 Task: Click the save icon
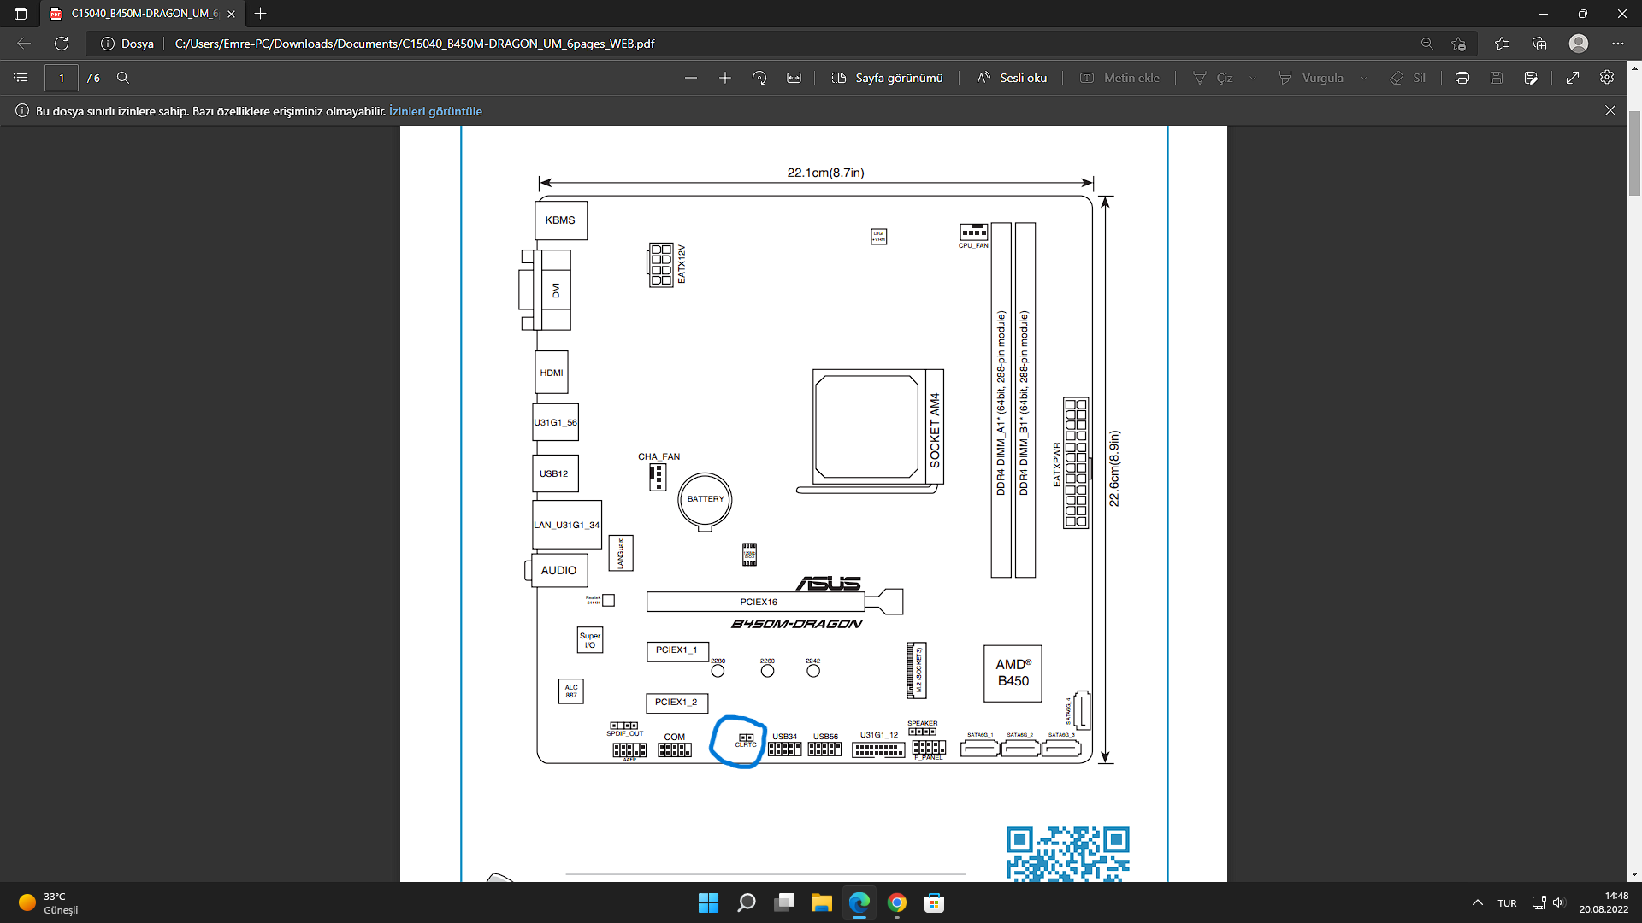click(x=1497, y=78)
